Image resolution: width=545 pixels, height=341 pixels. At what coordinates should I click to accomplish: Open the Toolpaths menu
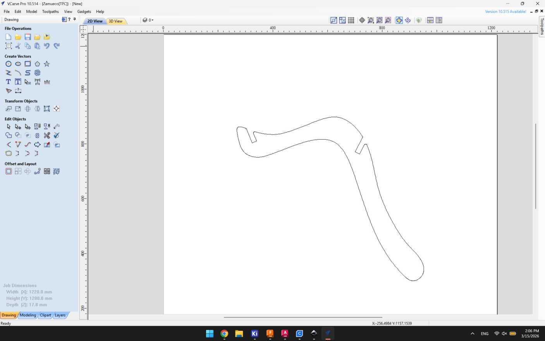pos(50,12)
